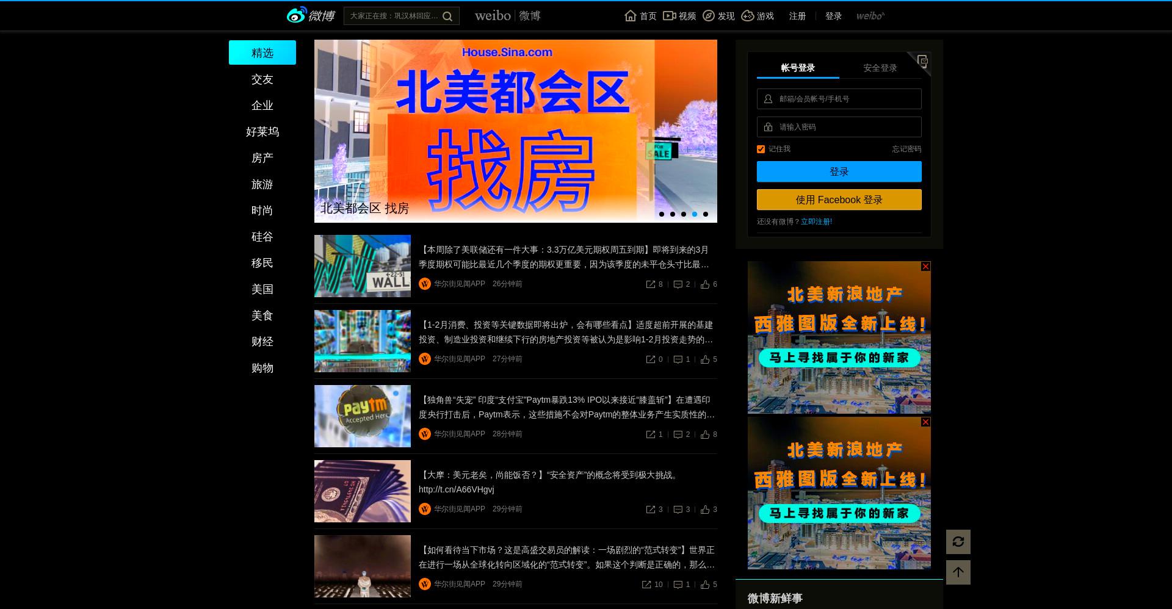Click the search magnifier icon

click(x=447, y=16)
